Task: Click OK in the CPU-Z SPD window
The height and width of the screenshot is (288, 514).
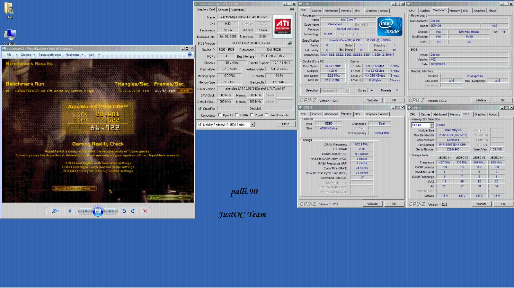Action: (503, 204)
